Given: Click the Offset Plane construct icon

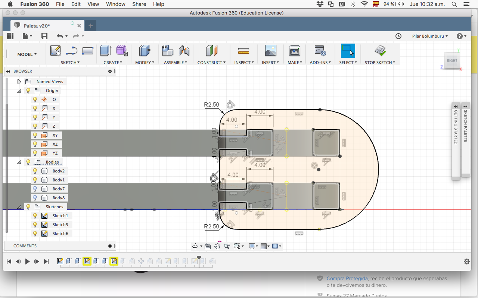Looking at the screenshot, I should click(211, 51).
